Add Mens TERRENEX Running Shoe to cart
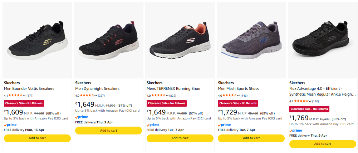This screenshot has width=358, height=153. (180, 138)
